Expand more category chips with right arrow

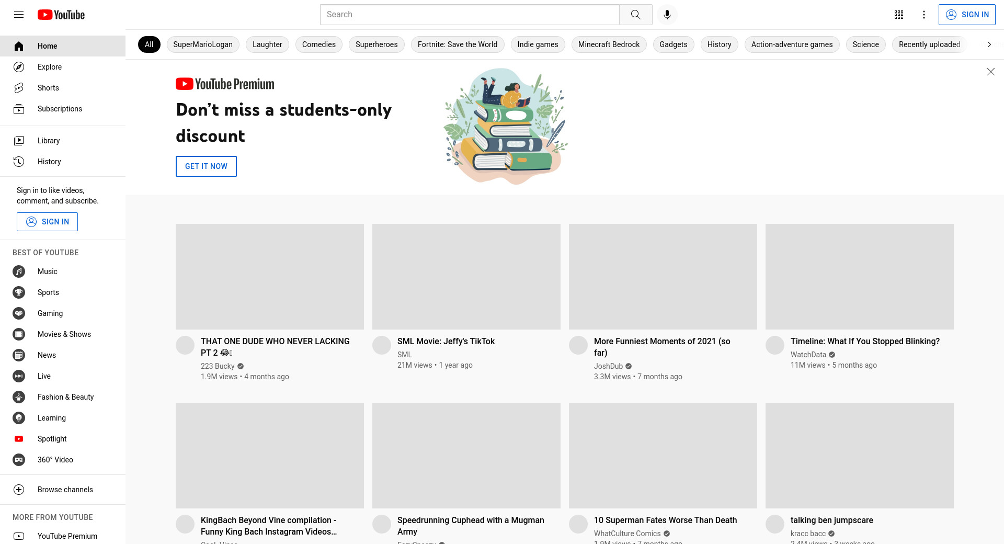point(989,44)
